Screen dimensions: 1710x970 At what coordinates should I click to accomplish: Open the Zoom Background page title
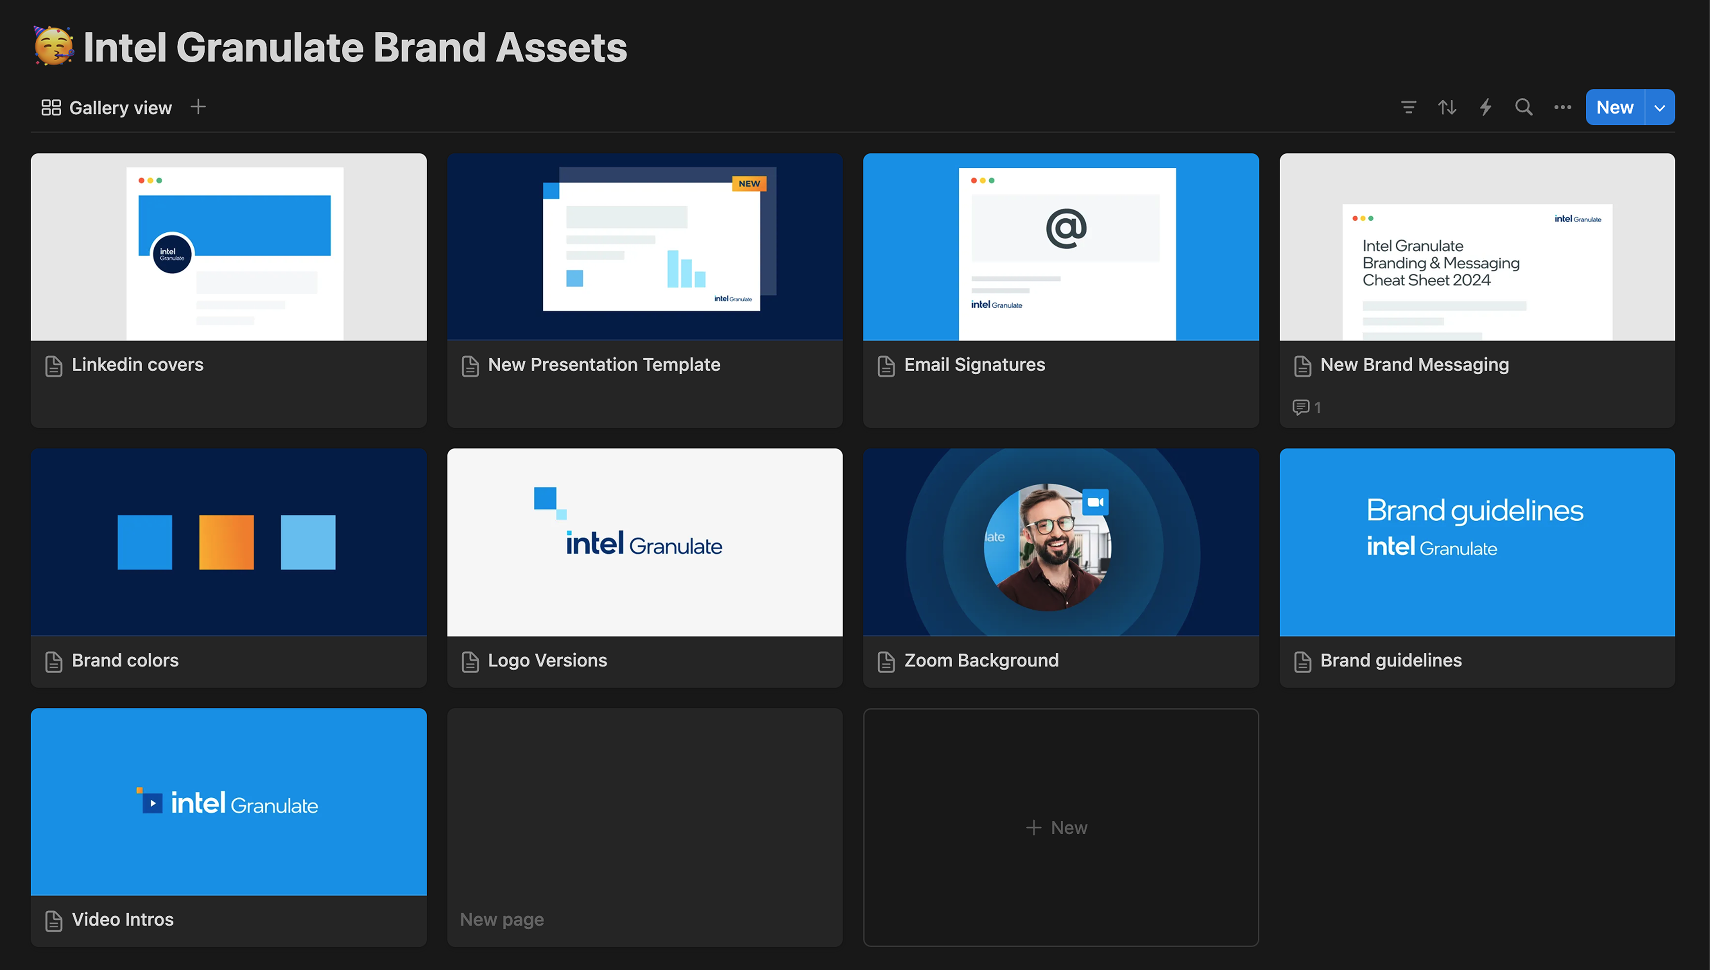[981, 660]
